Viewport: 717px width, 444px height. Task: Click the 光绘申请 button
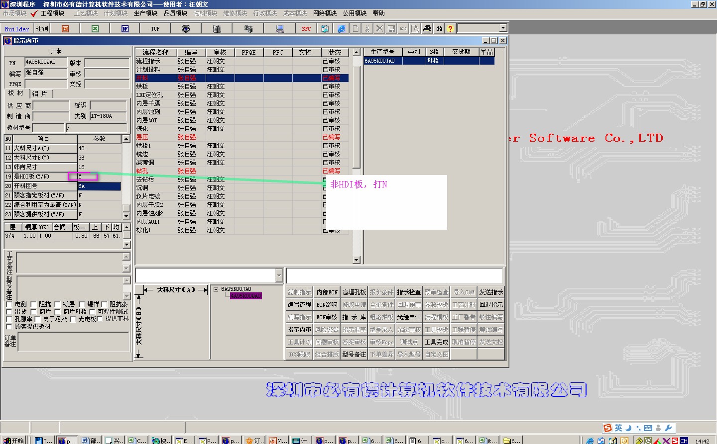[x=409, y=317]
